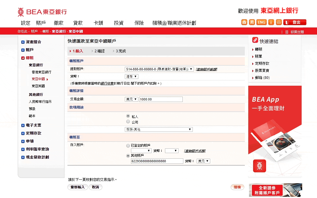Viewport: 317px width, 198px height.
Task: Open the 強積金/職業退休計劃 top menu
Action: (174, 23)
